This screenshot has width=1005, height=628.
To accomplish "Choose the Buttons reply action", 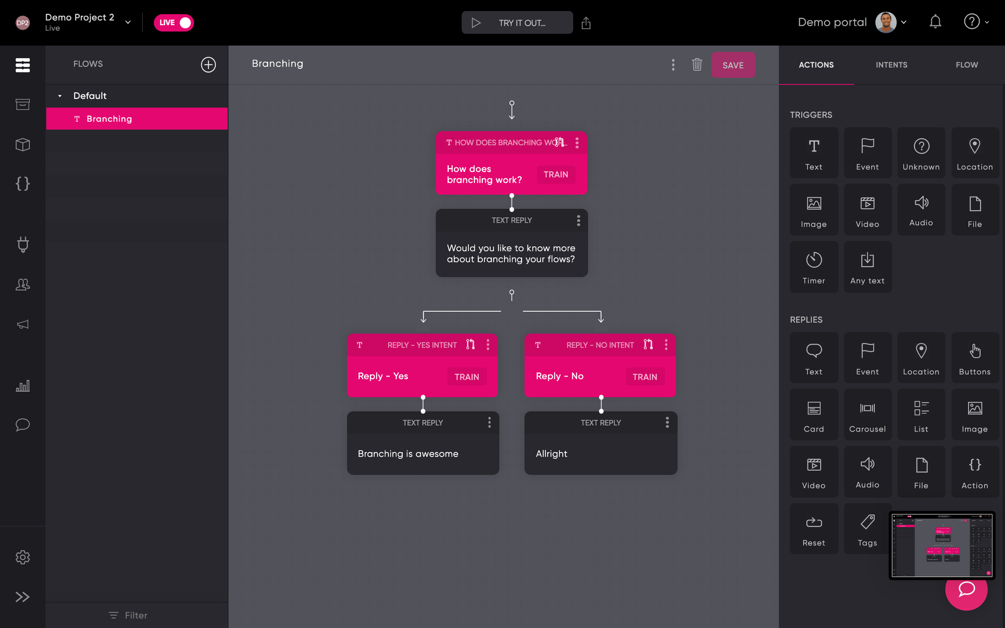I will click(x=974, y=358).
